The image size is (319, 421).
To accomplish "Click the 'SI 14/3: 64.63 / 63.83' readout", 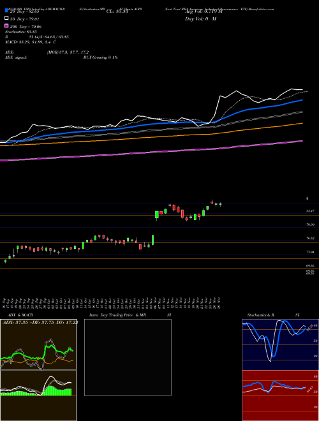I will point(49,37).
